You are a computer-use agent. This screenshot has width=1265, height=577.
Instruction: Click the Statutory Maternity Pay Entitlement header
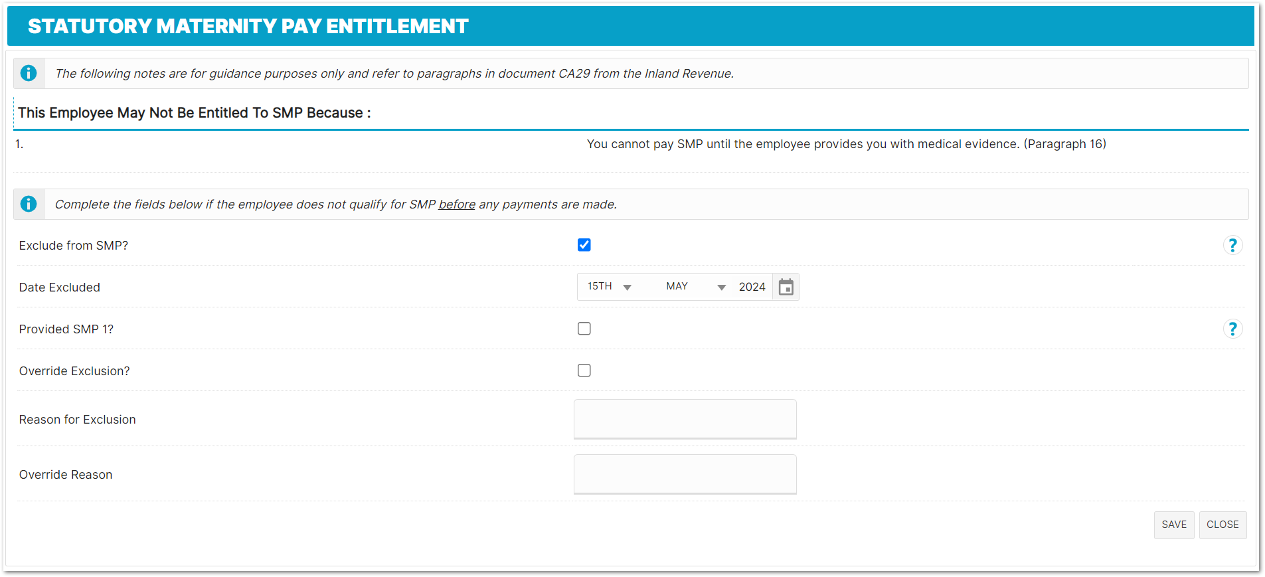click(x=248, y=26)
